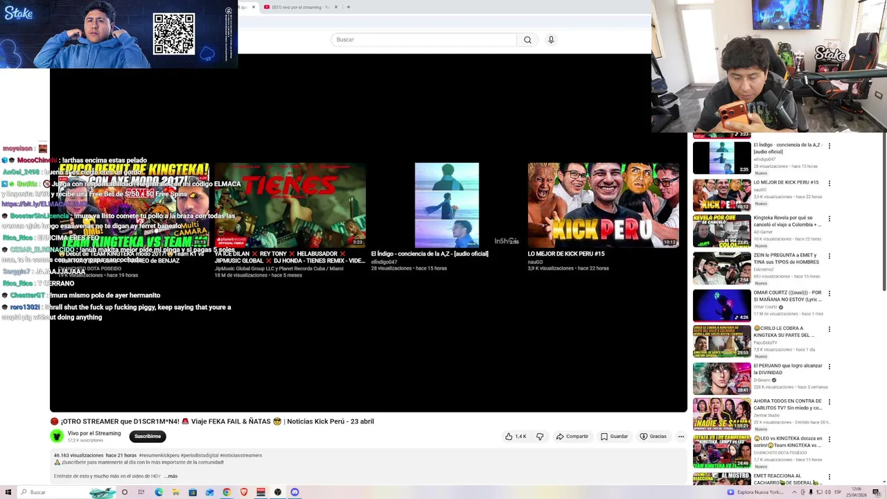This screenshot has width=887, height=499.
Task: Open Cortana circle icon on taskbar
Action: pos(125,492)
